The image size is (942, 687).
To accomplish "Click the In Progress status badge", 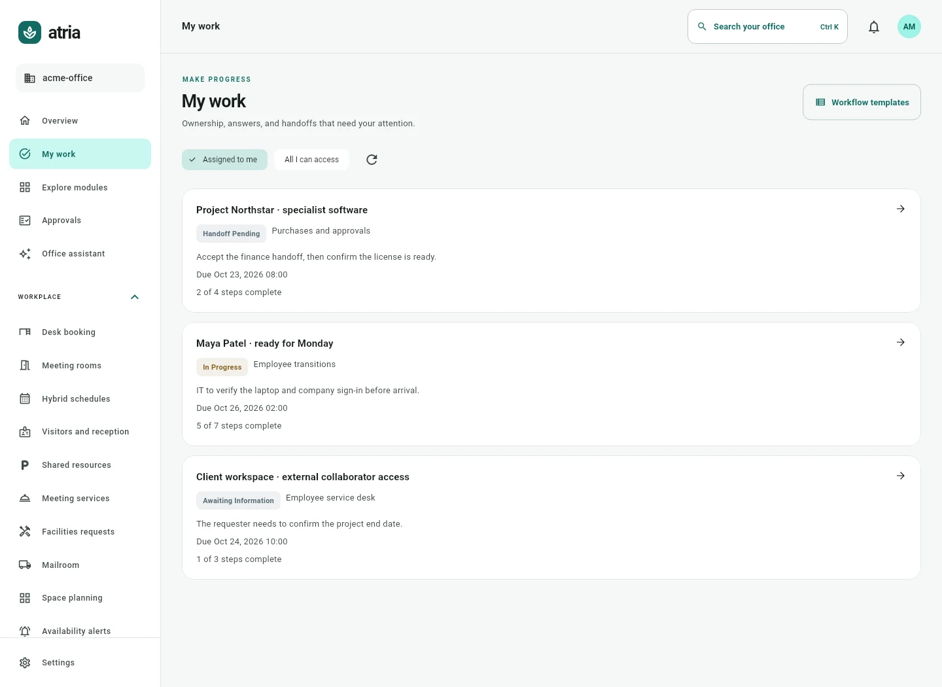I will point(222,367).
